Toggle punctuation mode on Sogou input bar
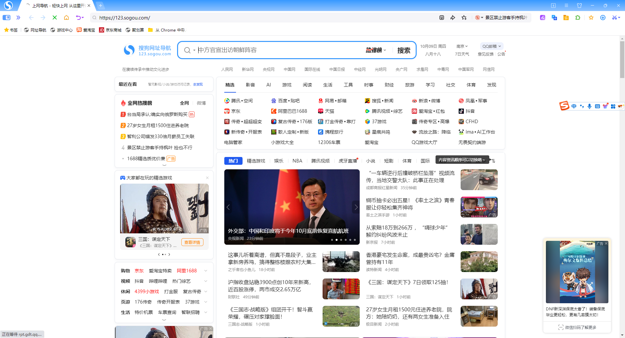This screenshot has width=625, height=338. tap(582, 106)
